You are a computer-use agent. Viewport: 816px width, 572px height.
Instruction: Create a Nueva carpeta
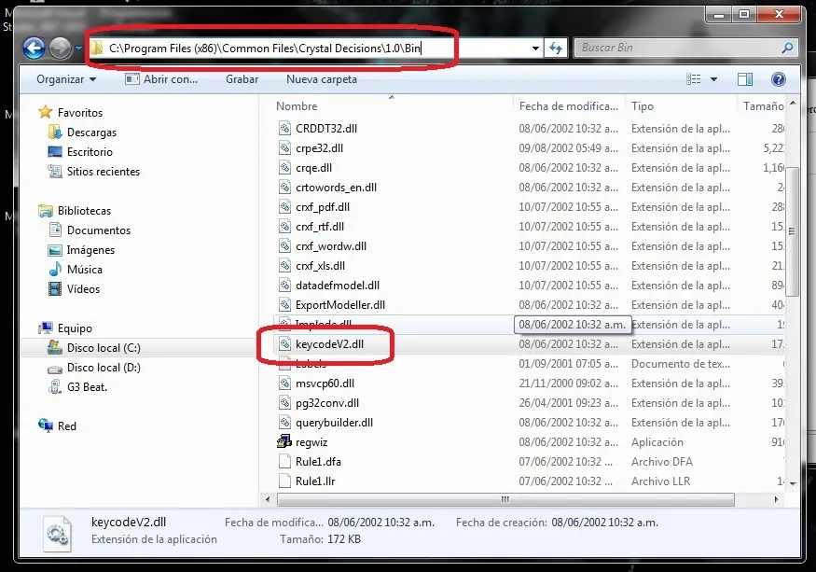tap(322, 79)
